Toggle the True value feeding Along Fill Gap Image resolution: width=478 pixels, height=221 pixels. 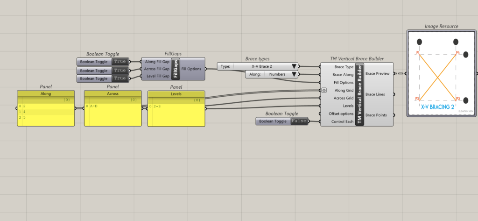(x=119, y=62)
